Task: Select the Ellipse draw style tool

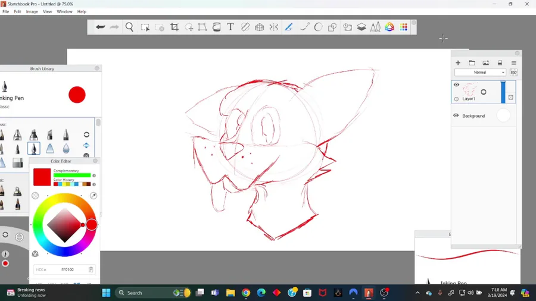Action: (318, 27)
